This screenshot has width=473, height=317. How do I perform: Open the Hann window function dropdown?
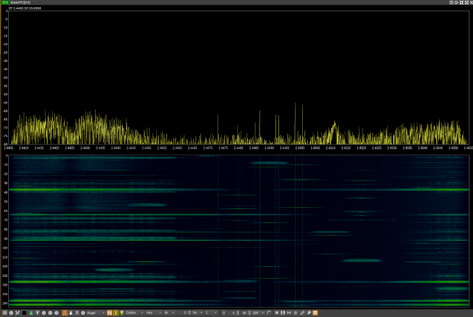[x=153, y=312]
